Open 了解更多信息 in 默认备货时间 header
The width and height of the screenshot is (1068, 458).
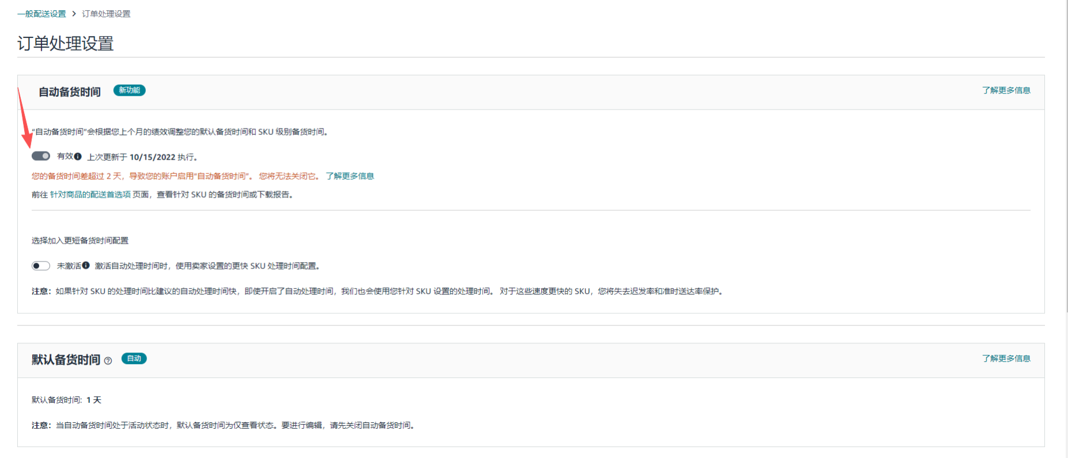click(x=1006, y=358)
